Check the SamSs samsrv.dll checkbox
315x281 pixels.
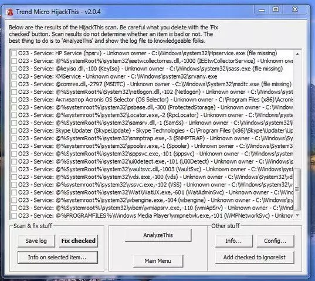click(x=14, y=123)
